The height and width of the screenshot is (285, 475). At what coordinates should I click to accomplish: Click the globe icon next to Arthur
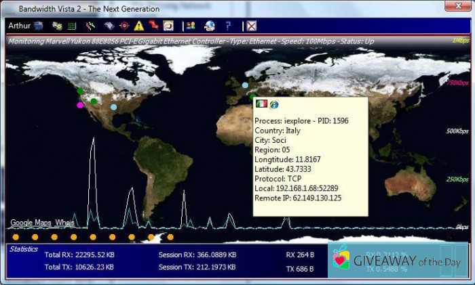[x=39, y=26]
